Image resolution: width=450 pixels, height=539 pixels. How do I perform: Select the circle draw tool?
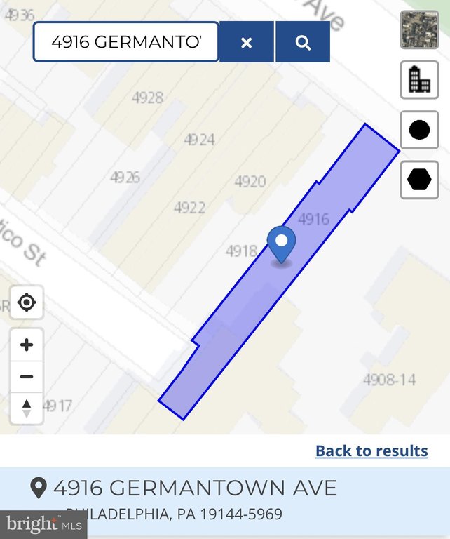[x=419, y=130]
